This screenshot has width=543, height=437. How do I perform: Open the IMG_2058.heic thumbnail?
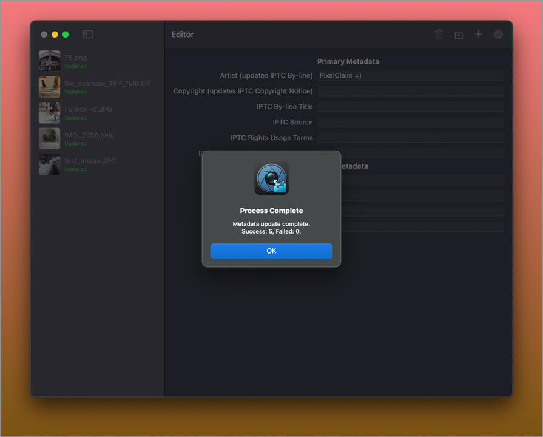point(50,138)
